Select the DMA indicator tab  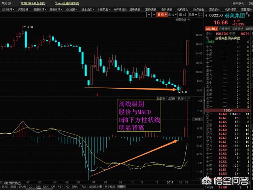[75, 186]
